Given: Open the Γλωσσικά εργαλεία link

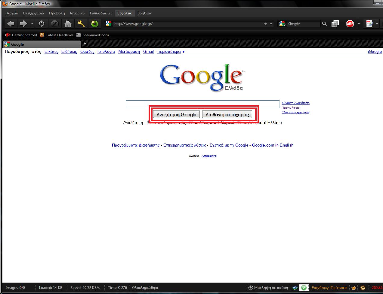Looking at the screenshot, I should pos(295,112).
